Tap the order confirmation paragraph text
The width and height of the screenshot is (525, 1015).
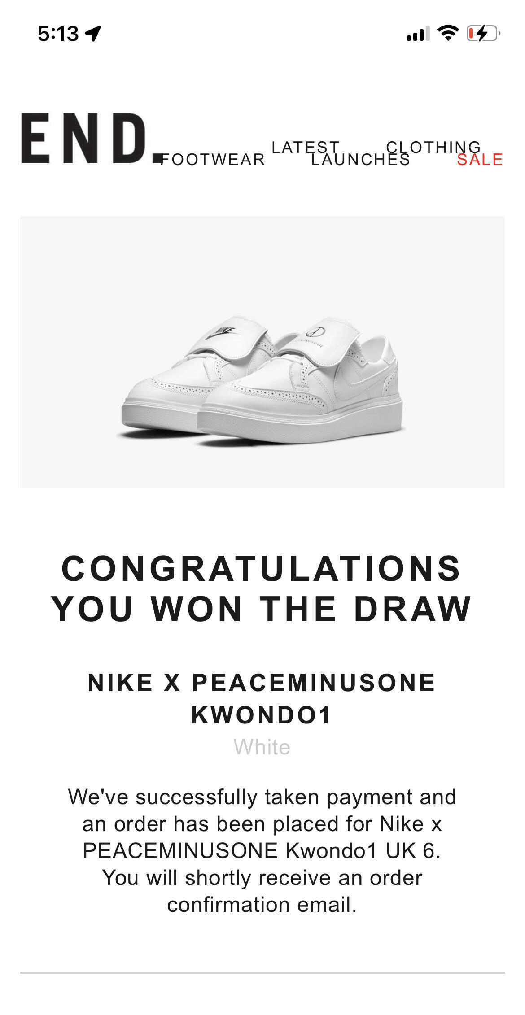[262, 851]
